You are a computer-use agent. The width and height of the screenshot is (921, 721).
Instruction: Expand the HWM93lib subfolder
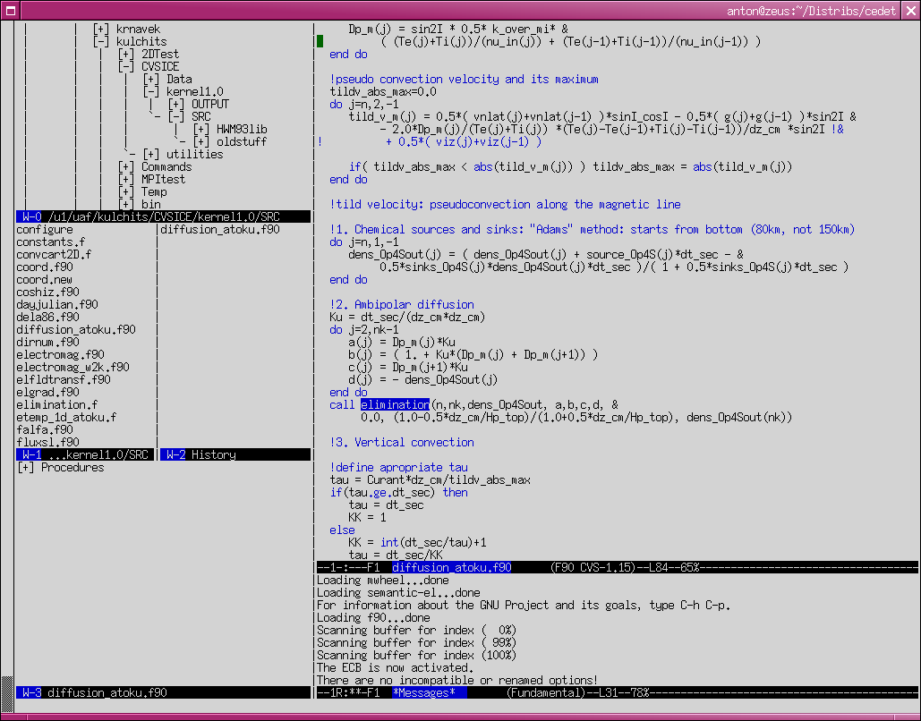tap(201, 130)
